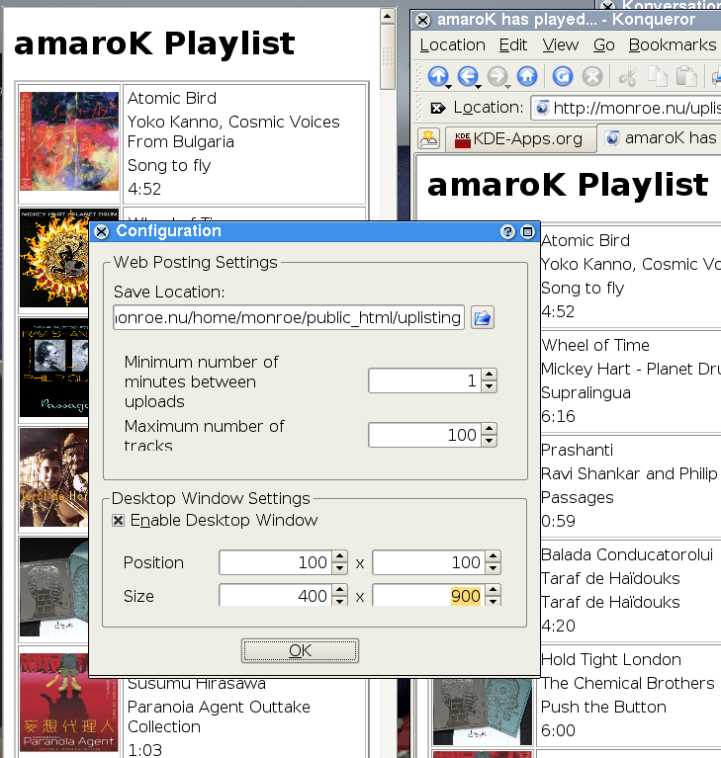
Task: Click 'Supralingua' album text in Konqueror
Action: point(586,392)
